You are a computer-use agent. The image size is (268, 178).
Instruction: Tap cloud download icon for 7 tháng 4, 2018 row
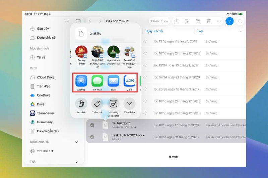145,41
